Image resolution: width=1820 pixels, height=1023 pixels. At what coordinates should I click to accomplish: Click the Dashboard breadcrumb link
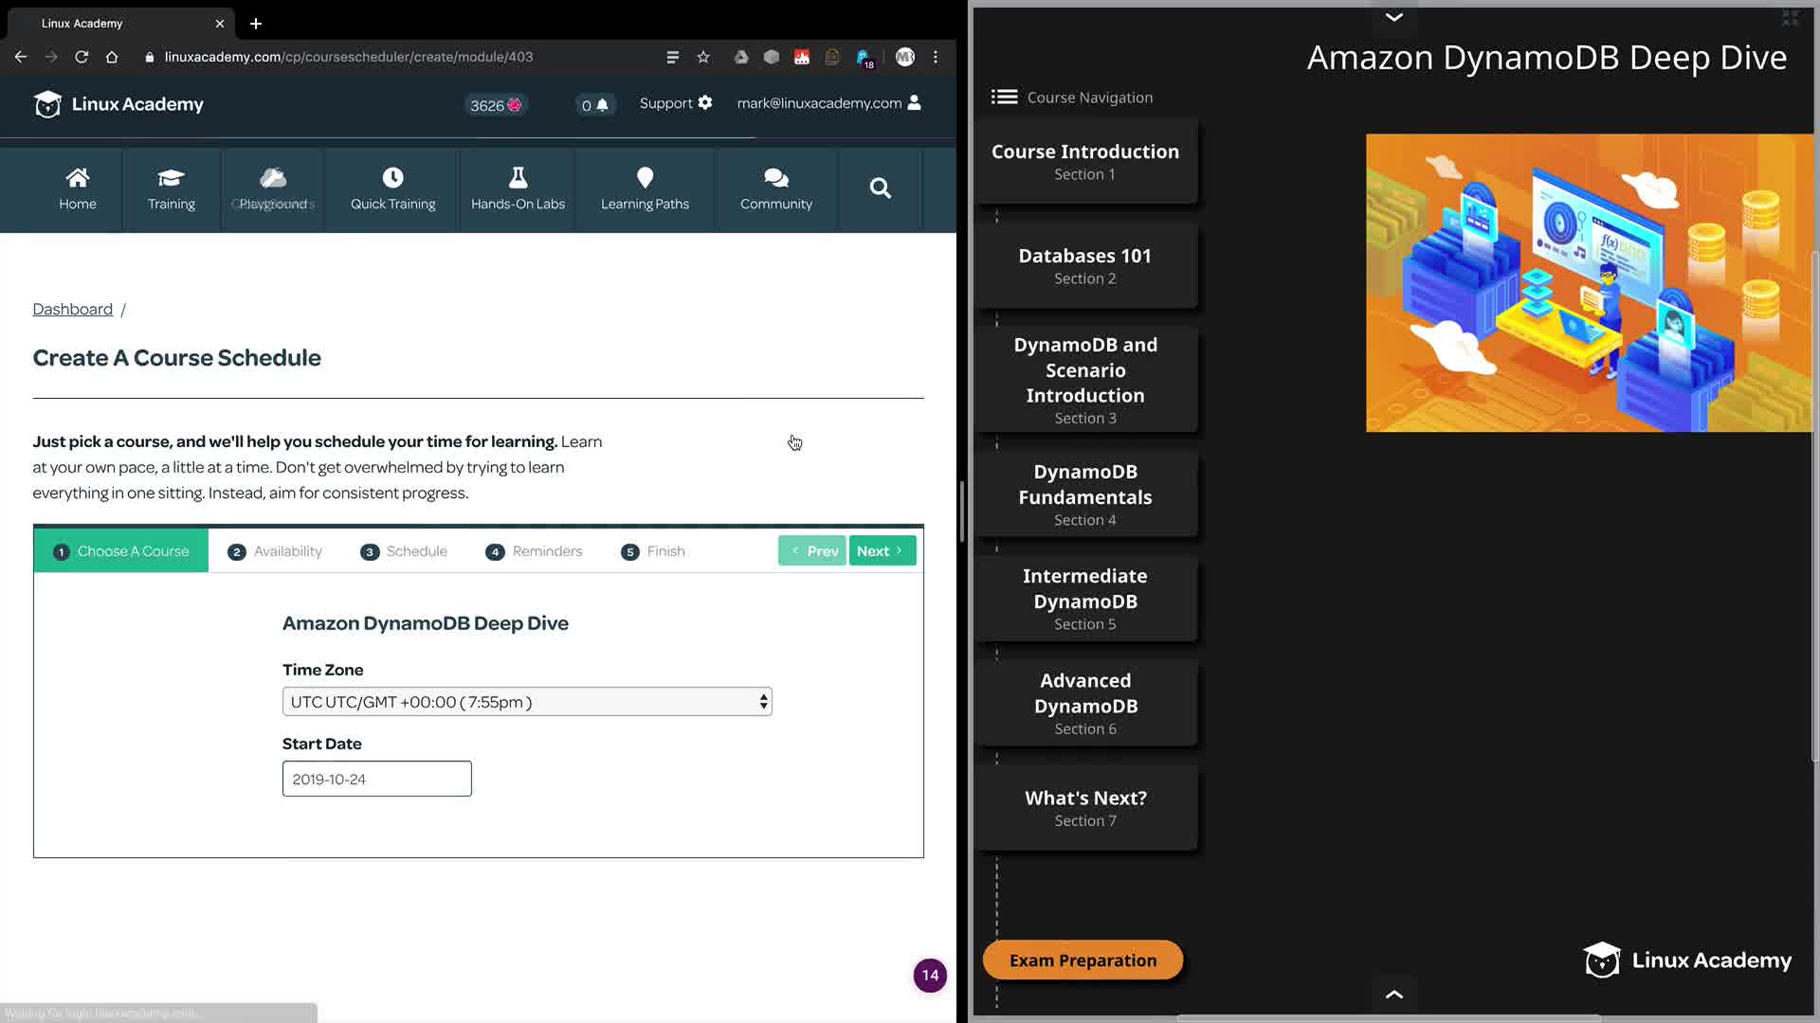pos(72,309)
